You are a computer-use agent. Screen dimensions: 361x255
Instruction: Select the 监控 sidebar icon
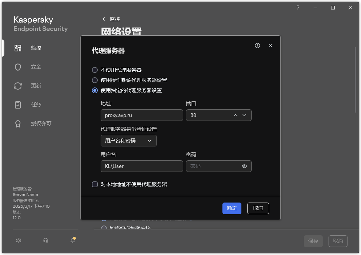tap(18, 48)
